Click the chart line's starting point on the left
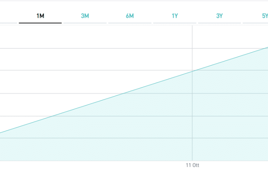Viewport: 268px width, 179px height. pos(1,132)
